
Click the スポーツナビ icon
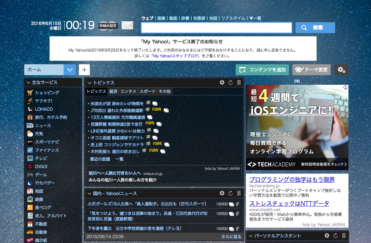(x=30, y=142)
